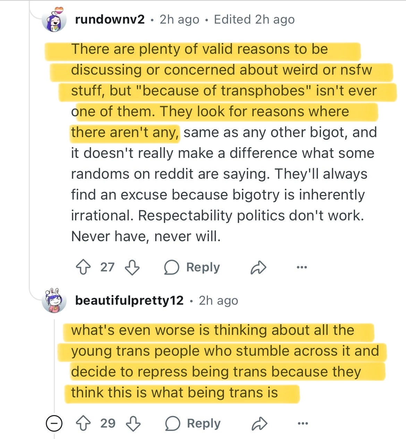Viewport: 406px width, 439px height.
Task: Open rundownv2's profile via username
Action: 110,19
